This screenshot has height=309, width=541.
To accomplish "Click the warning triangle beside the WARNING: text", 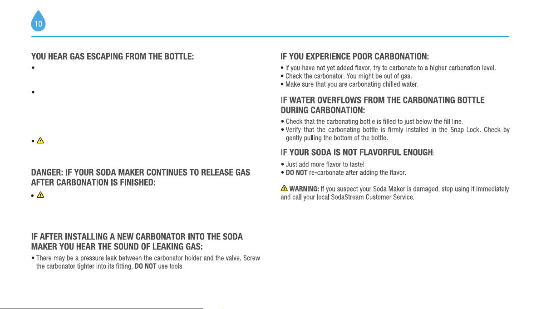I will click(284, 188).
